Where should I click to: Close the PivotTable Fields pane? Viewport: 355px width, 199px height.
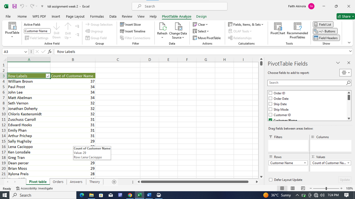348,63
